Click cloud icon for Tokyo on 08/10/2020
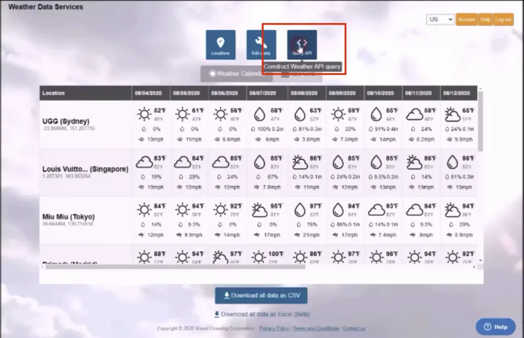 [377, 210]
